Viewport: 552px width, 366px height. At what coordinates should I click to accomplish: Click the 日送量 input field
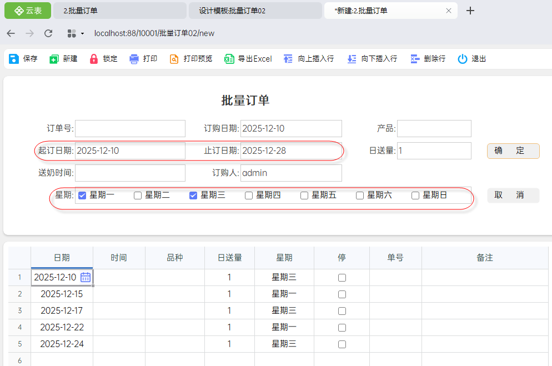click(434, 151)
